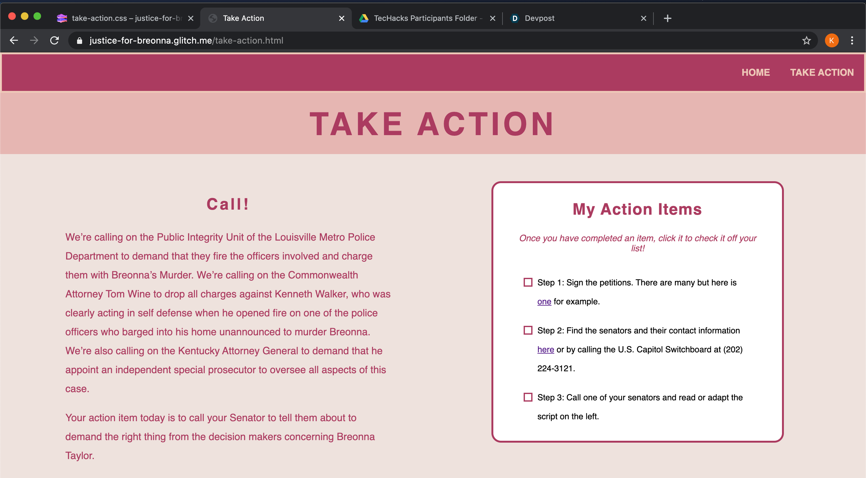
Task: Open Chrome three-dot menu
Action: point(851,41)
